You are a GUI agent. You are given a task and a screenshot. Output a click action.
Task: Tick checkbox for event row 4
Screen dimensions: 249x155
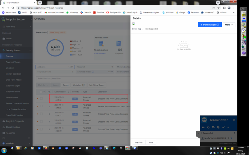coord(41,122)
